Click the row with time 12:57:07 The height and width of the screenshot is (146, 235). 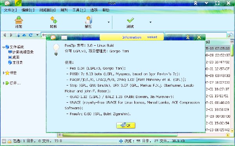pyautogui.click(x=218, y=69)
